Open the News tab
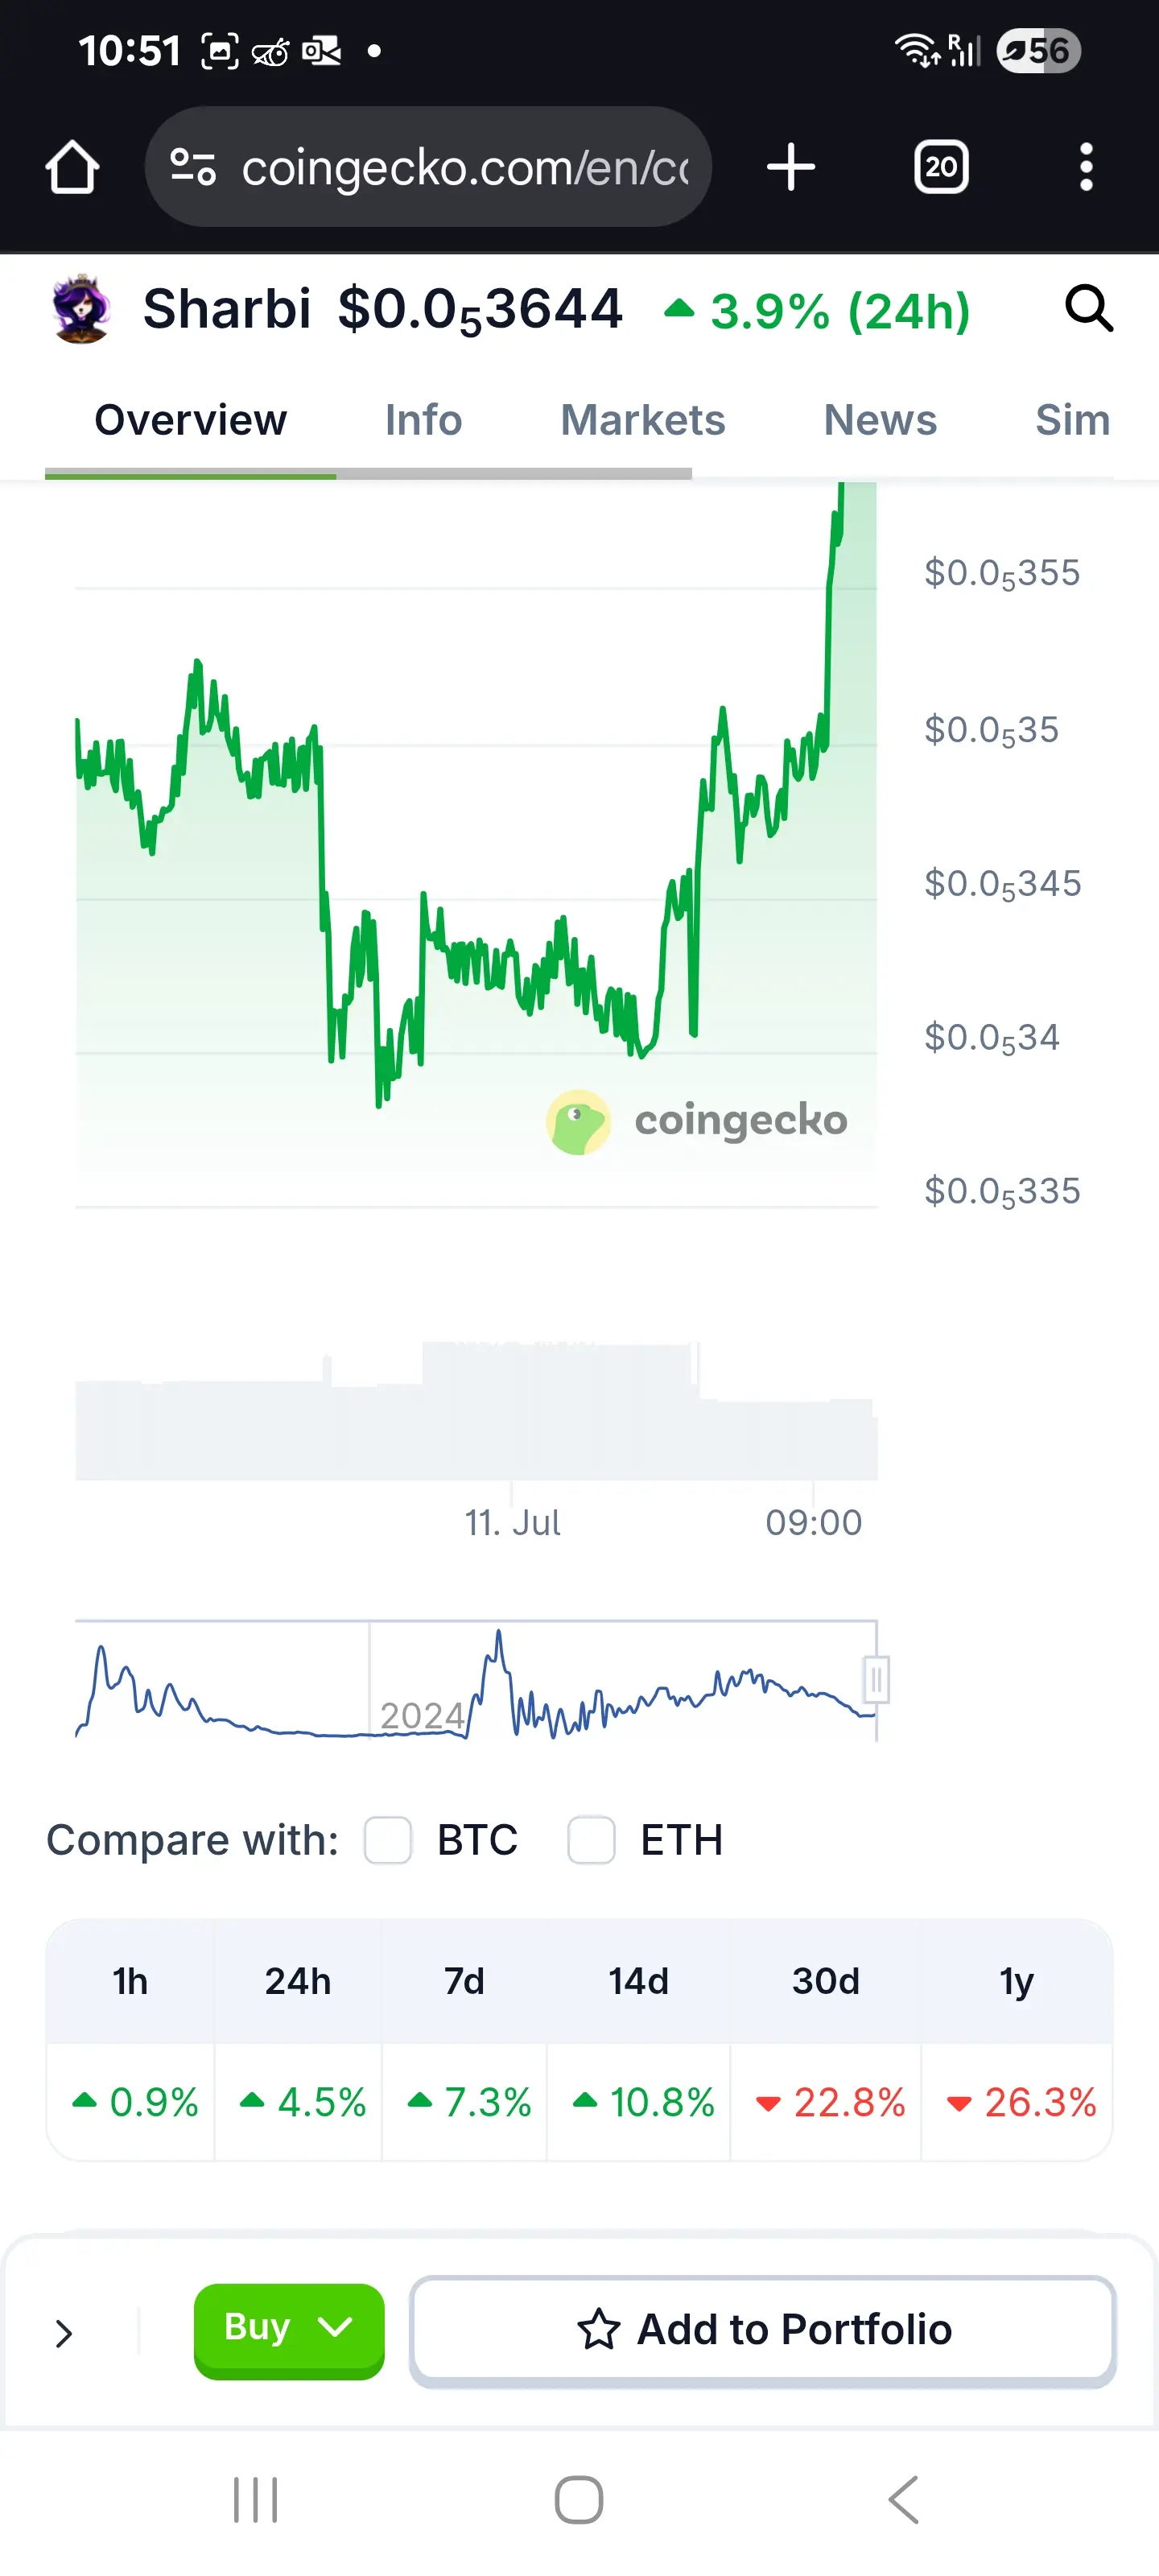The height and width of the screenshot is (2576, 1159). (880, 420)
